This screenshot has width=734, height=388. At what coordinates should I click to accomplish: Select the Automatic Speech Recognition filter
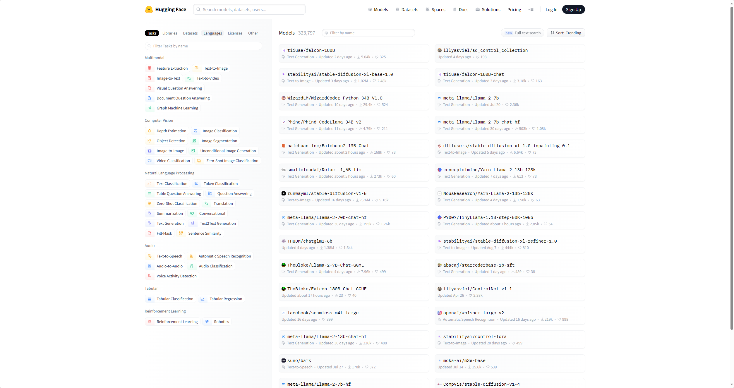click(x=220, y=256)
